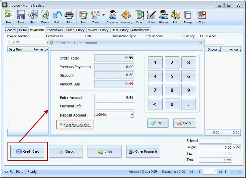Choose the Cash payment button
Screen dimensions: 246x178
click(105, 151)
